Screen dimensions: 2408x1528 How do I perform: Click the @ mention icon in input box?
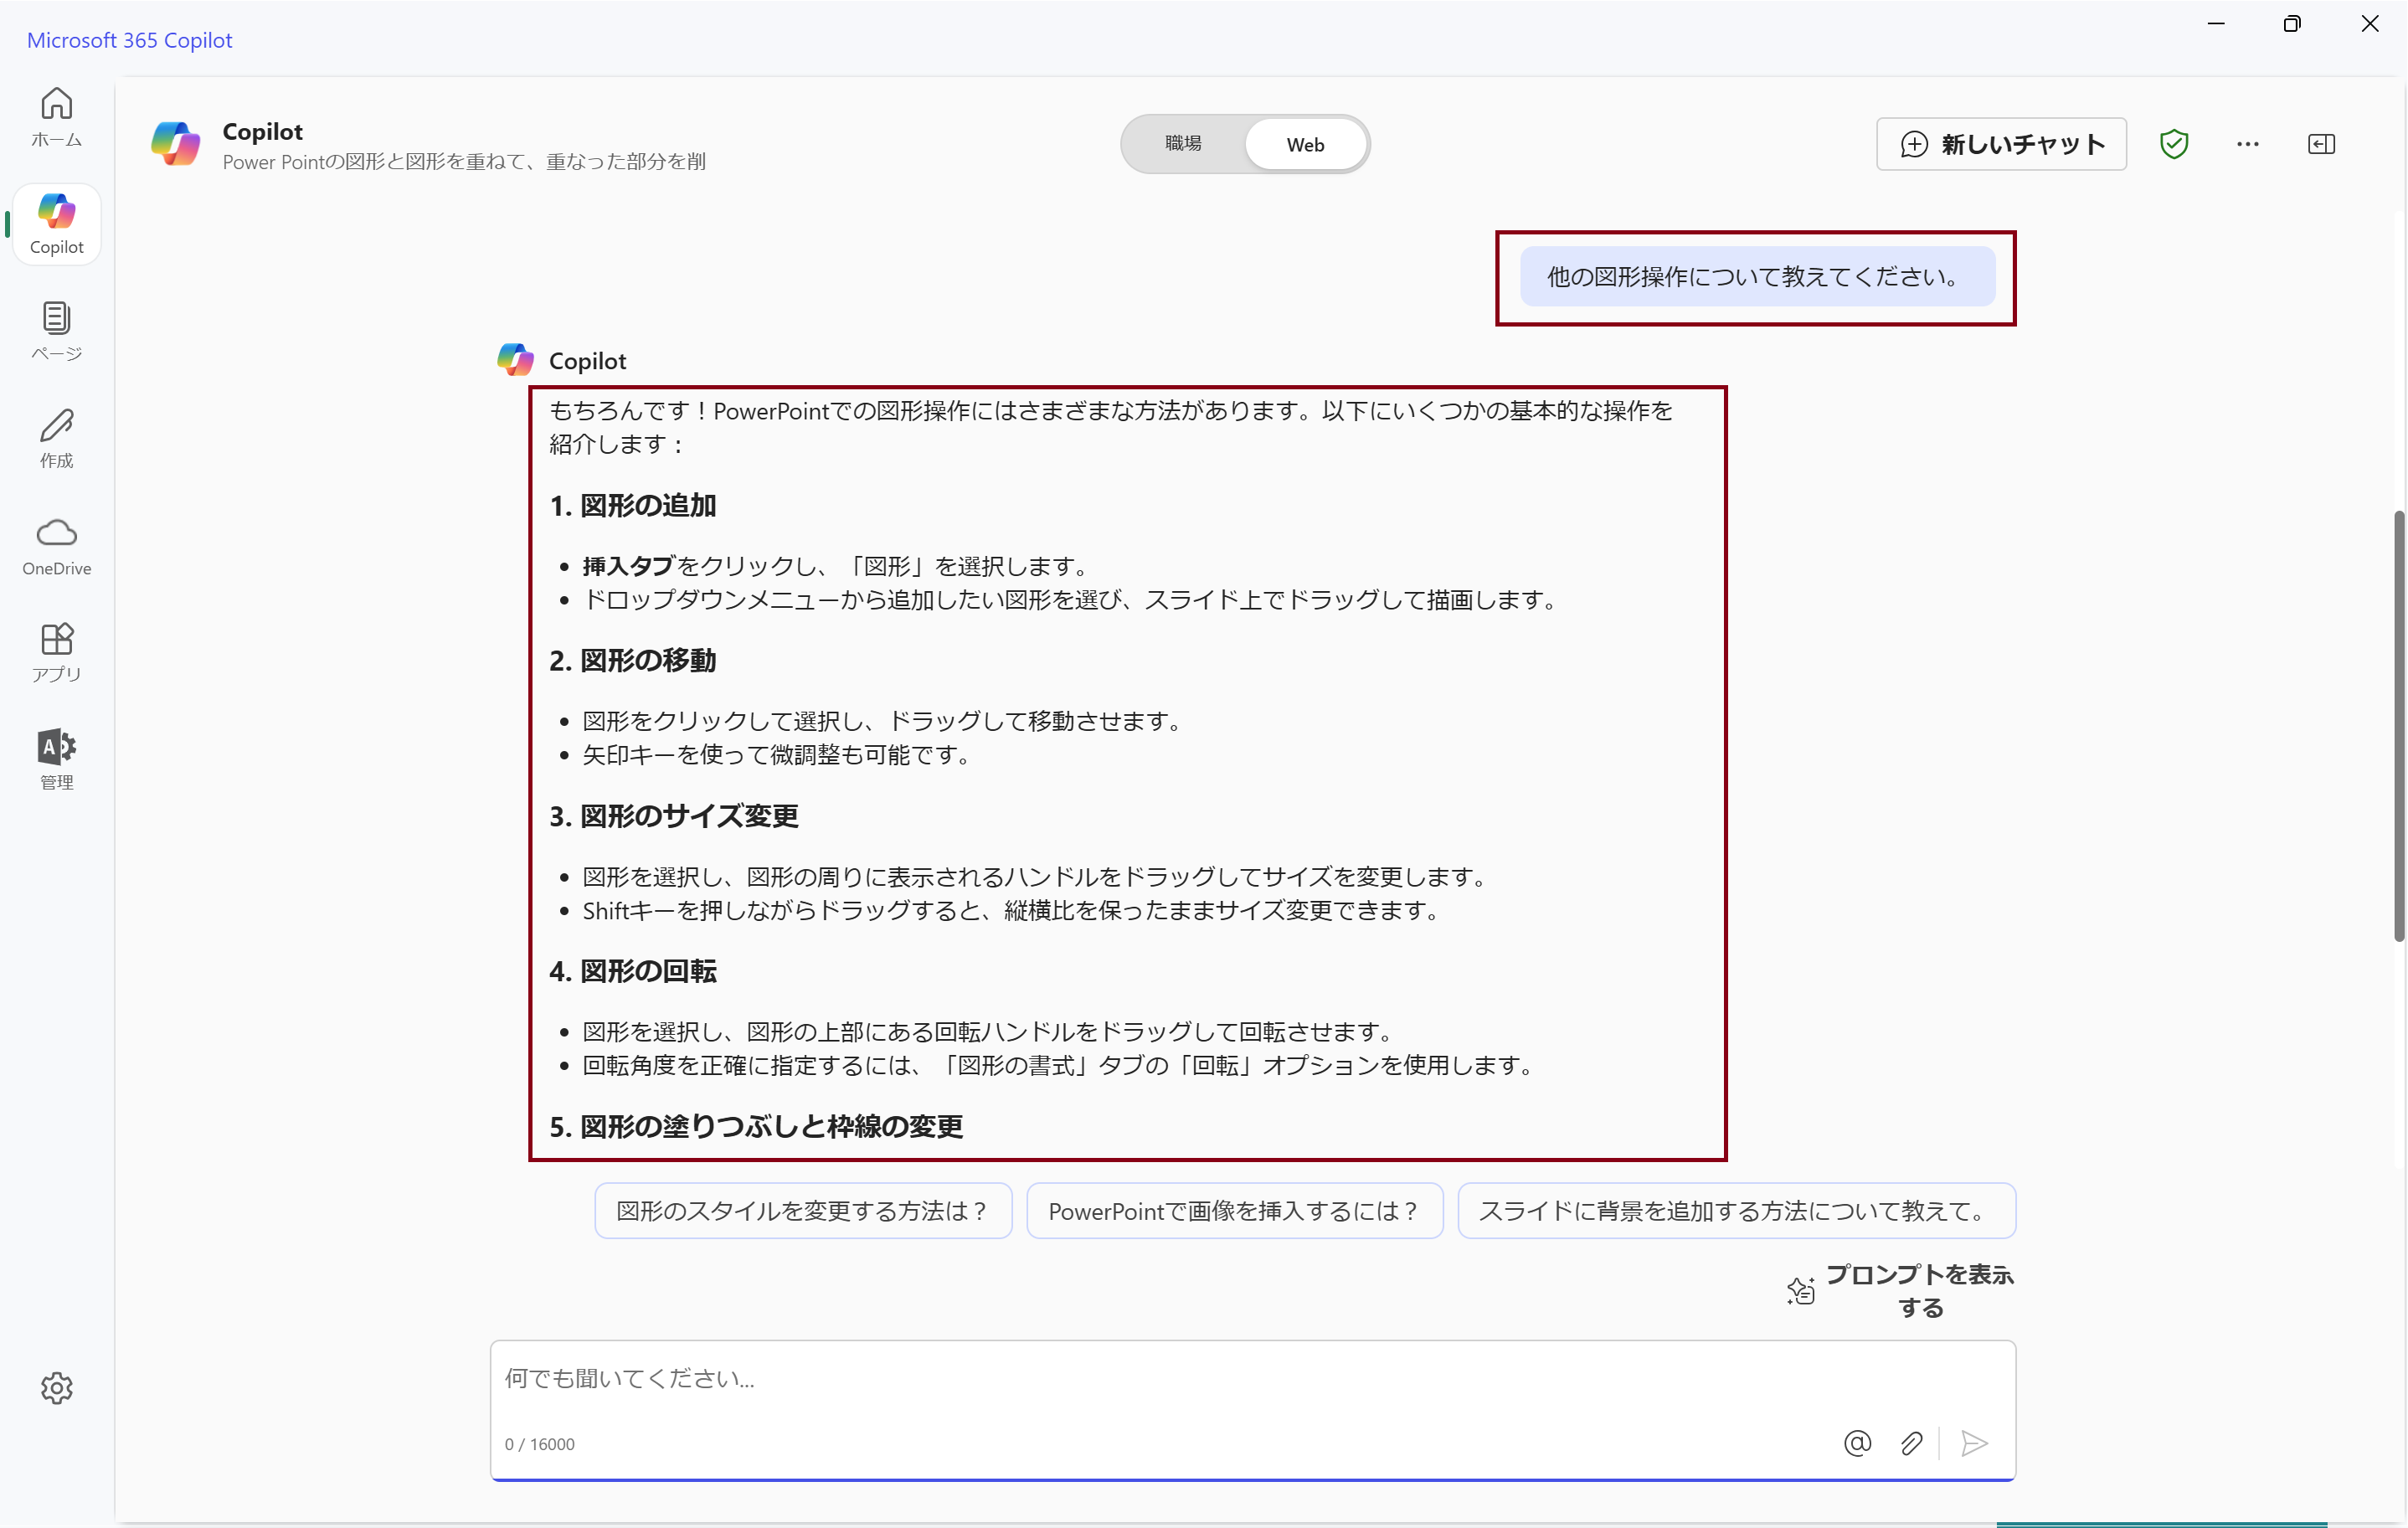(1857, 1443)
